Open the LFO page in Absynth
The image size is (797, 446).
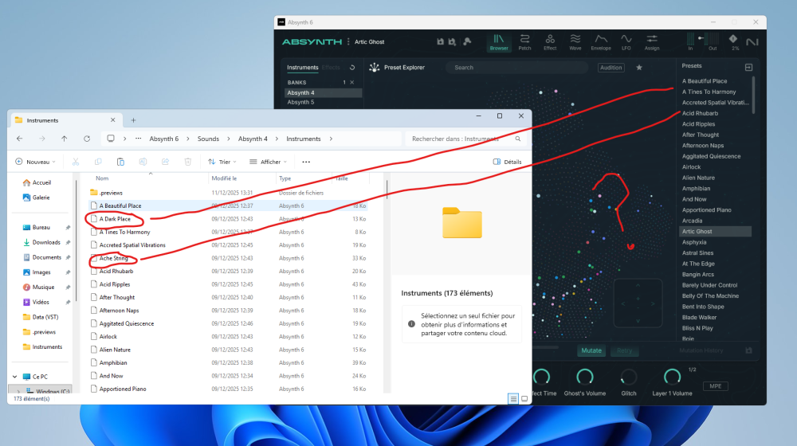[x=626, y=42]
